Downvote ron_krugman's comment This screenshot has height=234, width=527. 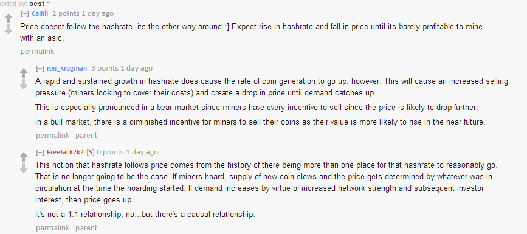24,84
